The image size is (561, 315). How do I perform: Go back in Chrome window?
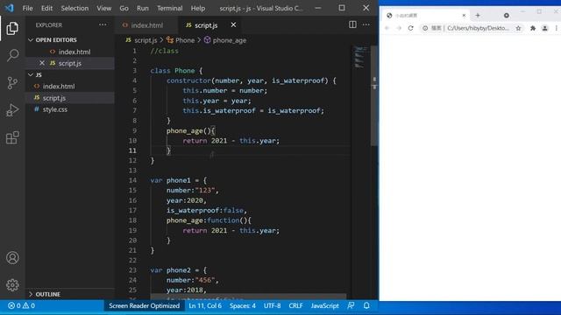tap(387, 28)
